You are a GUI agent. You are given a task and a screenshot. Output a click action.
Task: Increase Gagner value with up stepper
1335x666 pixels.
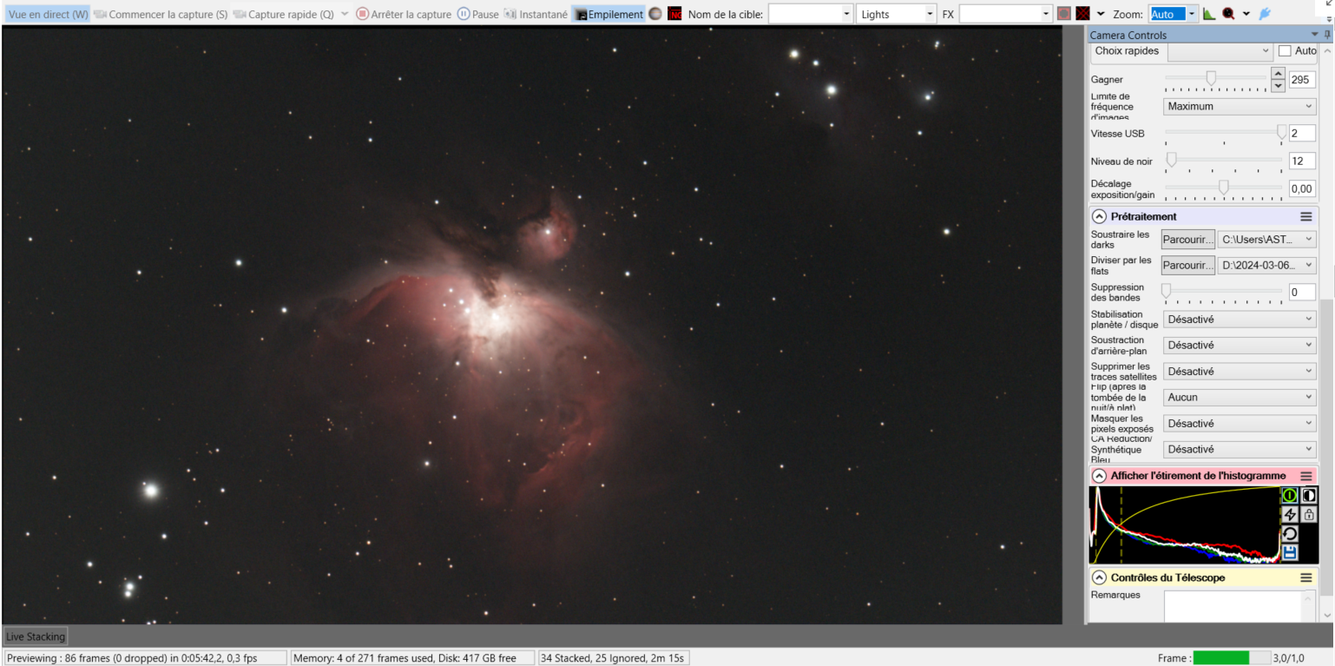pos(1278,74)
